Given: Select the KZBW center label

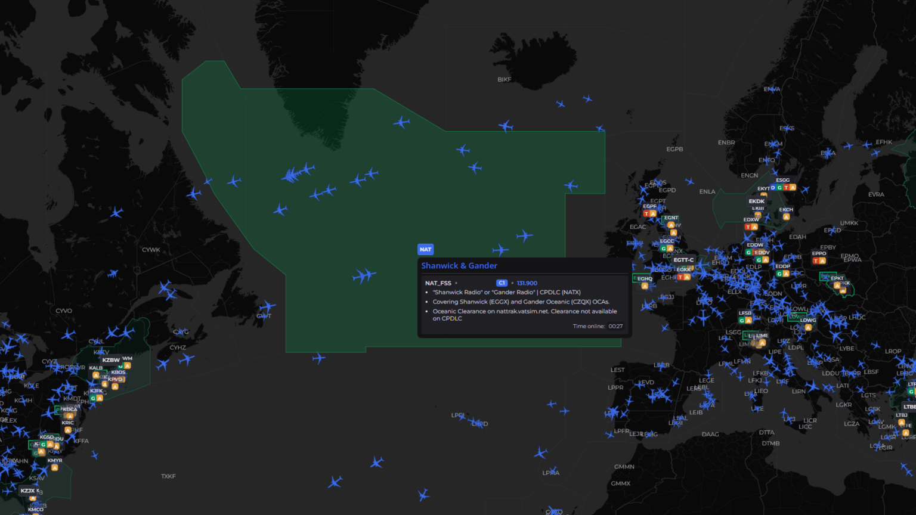Looking at the screenshot, I should coord(111,360).
